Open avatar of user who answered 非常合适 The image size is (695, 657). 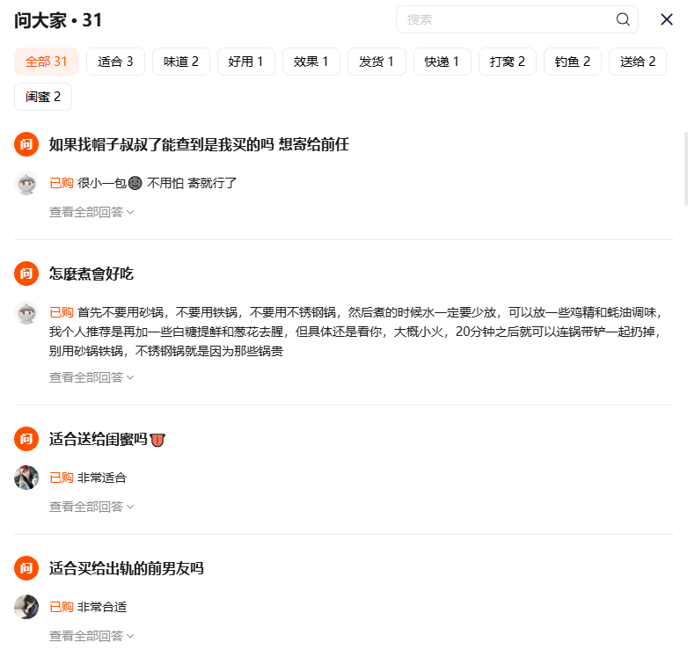(26, 607)
